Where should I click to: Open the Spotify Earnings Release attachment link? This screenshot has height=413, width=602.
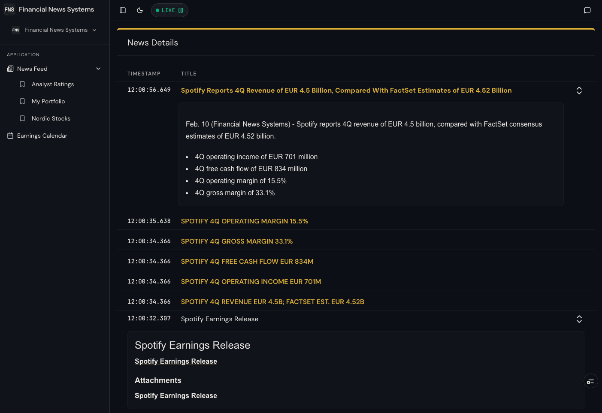175,395
